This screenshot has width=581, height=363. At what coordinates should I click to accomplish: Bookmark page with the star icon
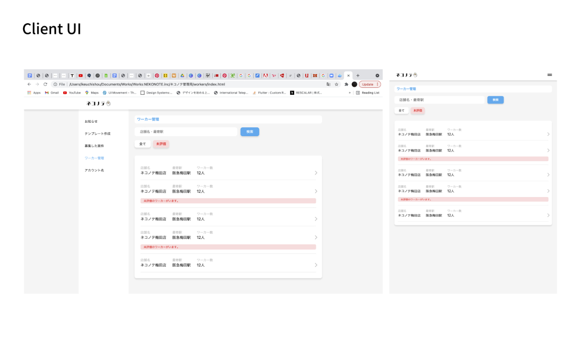tap(336, 84)
